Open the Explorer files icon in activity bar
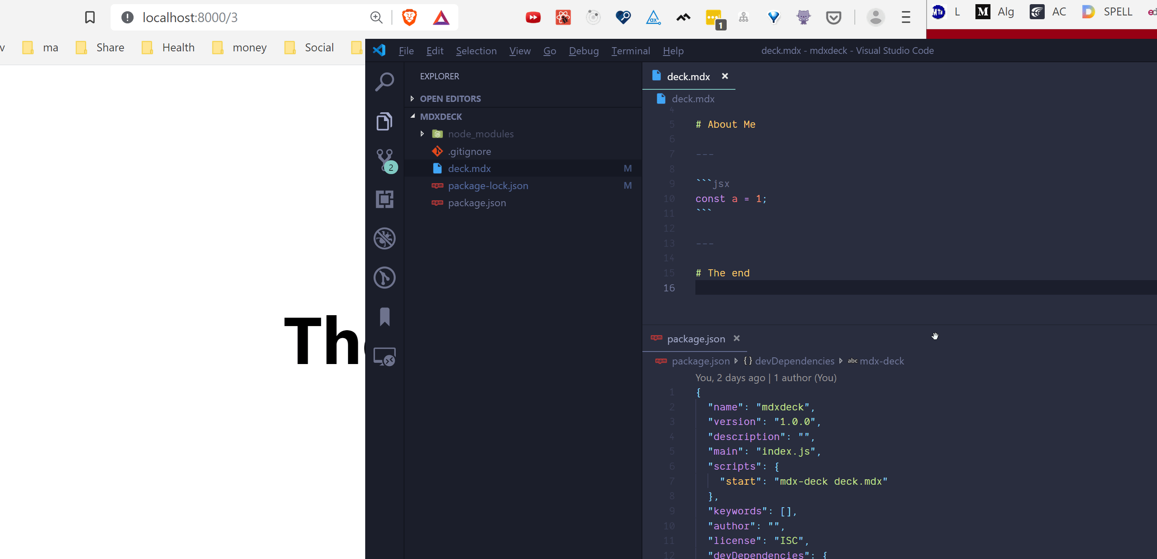This screenshot has width=1157, height=559. [384, 121]
